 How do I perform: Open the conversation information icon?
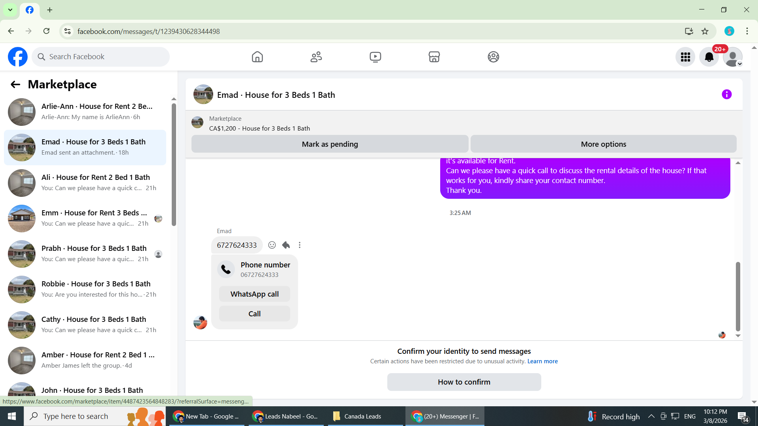pyautogui.click(x=726, y=94)
